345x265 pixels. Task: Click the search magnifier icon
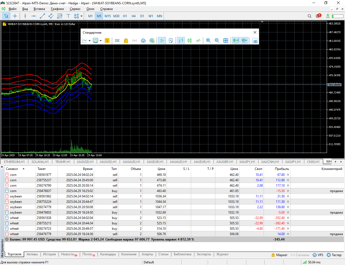309,16
